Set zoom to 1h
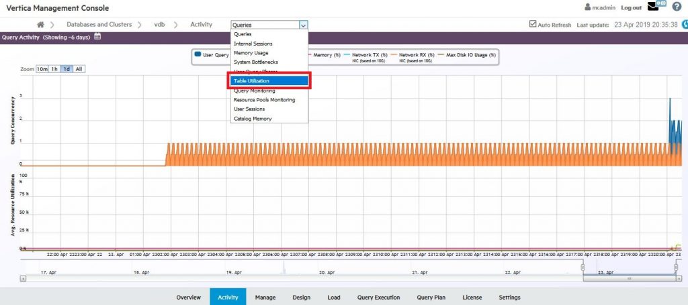 coord(54,69)
